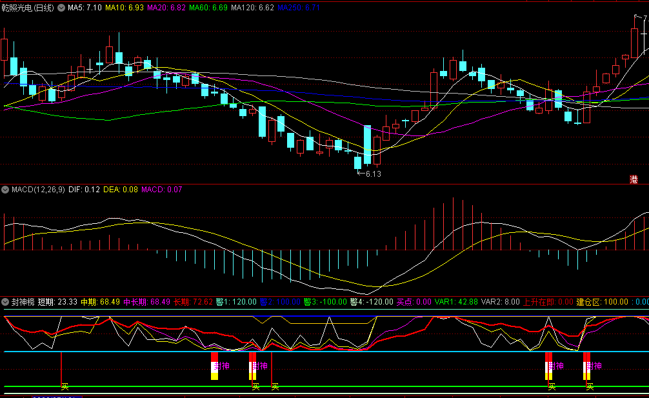Click the third 封神 signal marker
This screenshot has width=649, height=398.
click(556, 366)
